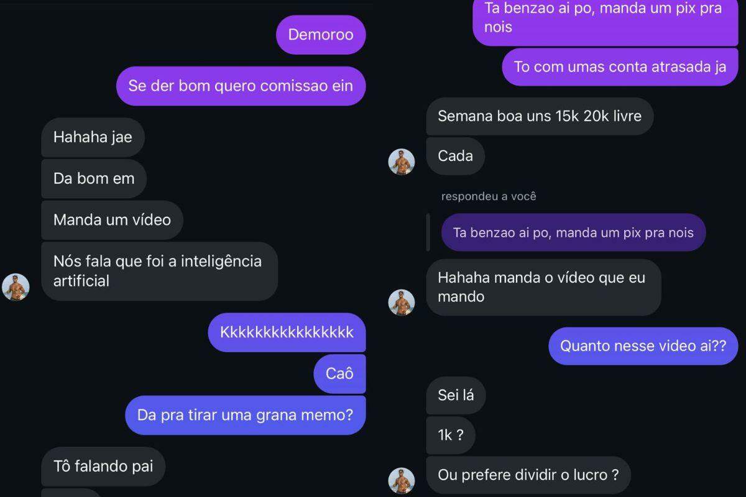Open the quoted reply 'Ta benzao ai po'
This screenshot has width=746, height=497.
573,233
